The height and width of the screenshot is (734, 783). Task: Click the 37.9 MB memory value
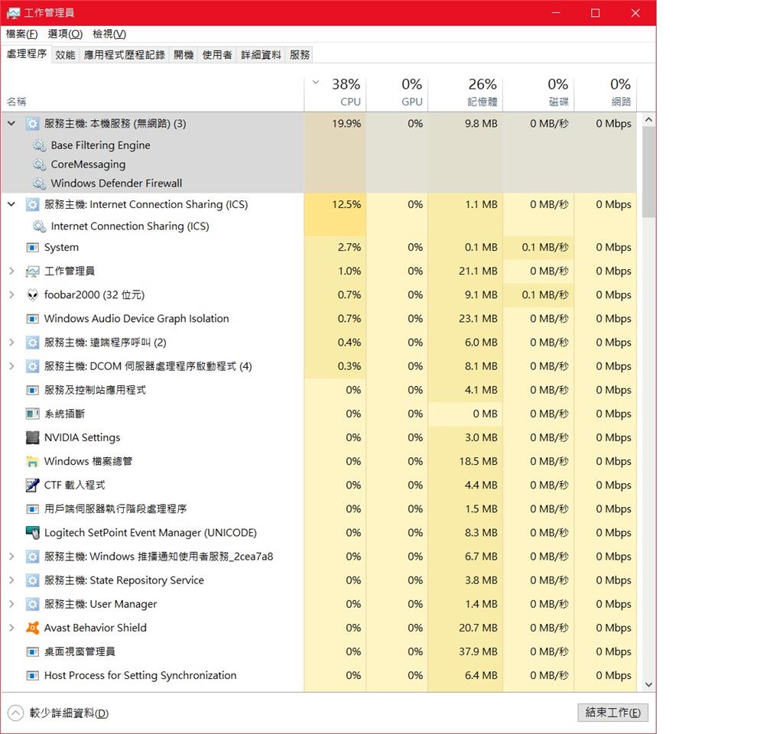point(478,652)
